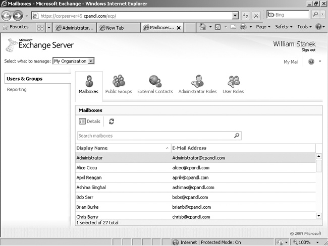Select the Bob Serr mailbox row
The width and height of the screenshot is (328, 246).
tap(195, 197)
